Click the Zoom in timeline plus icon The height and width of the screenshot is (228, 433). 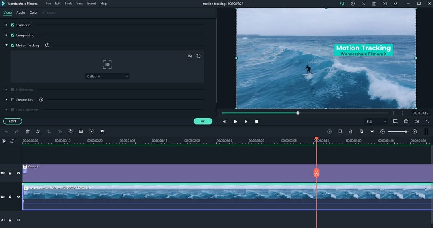click(415, 132)
